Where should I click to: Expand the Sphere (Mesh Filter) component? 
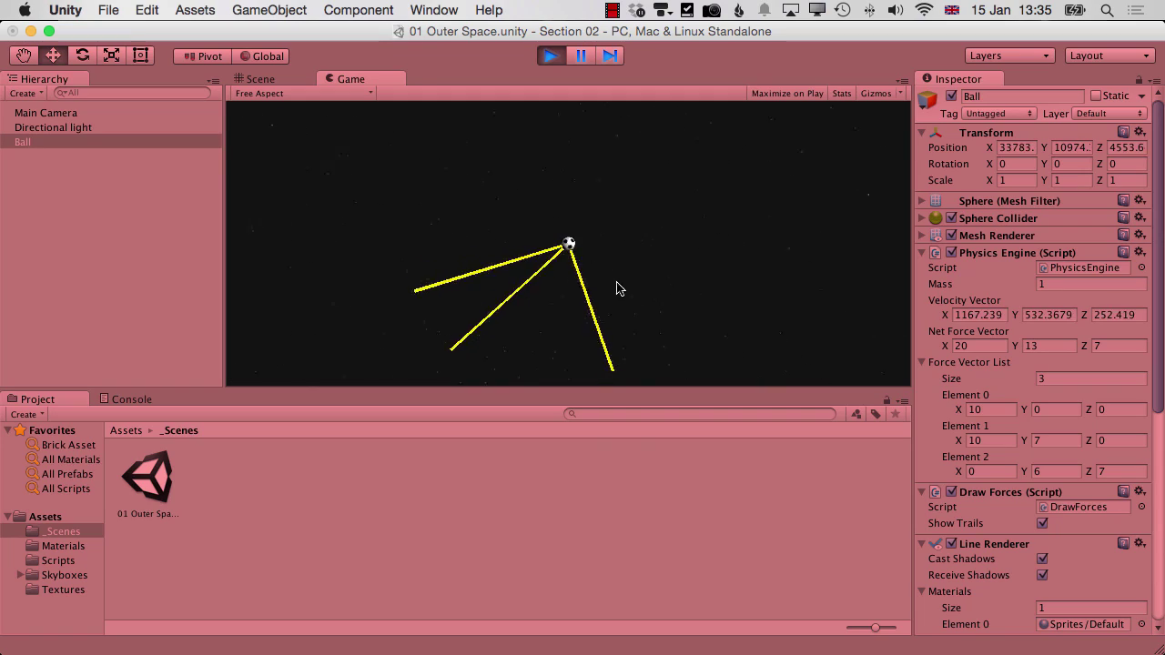[922, 201]
